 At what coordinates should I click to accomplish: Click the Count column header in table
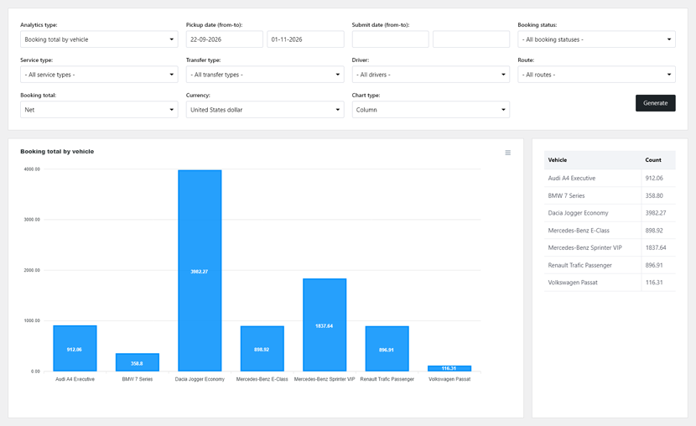coord(653,159)
